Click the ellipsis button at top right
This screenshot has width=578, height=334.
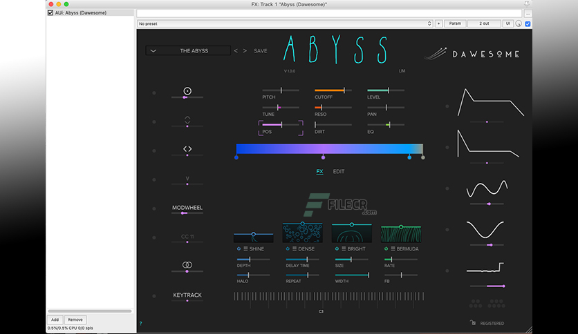pyautogui.click(x=528, y=14)
